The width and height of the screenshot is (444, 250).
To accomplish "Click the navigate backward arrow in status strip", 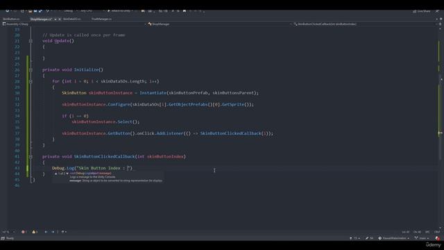I will (x=46, y=232).
